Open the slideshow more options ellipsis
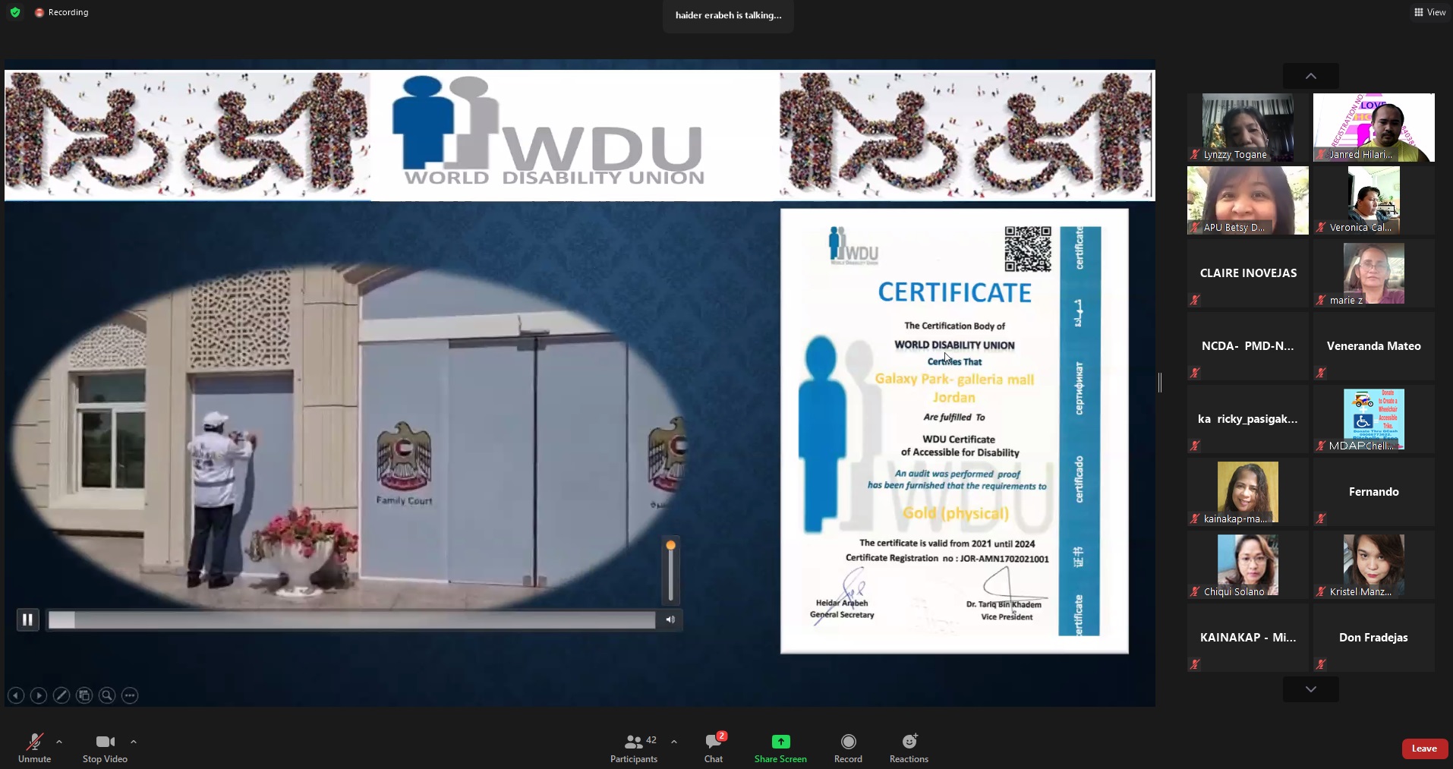 tap(130, 695)
